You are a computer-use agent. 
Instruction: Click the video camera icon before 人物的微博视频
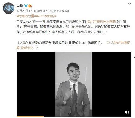[x=108, y=42]
